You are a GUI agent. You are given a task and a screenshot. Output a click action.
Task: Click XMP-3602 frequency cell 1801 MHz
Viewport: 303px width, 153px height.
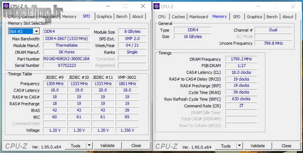(127, 84)
